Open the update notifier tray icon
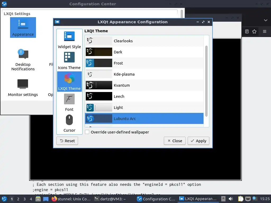The width and height of the screenshot is (271, 203). (x=254, y=199)
